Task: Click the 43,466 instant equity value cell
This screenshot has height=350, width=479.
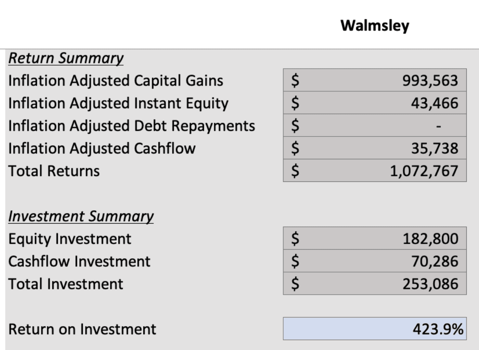Action: [375, 103]
